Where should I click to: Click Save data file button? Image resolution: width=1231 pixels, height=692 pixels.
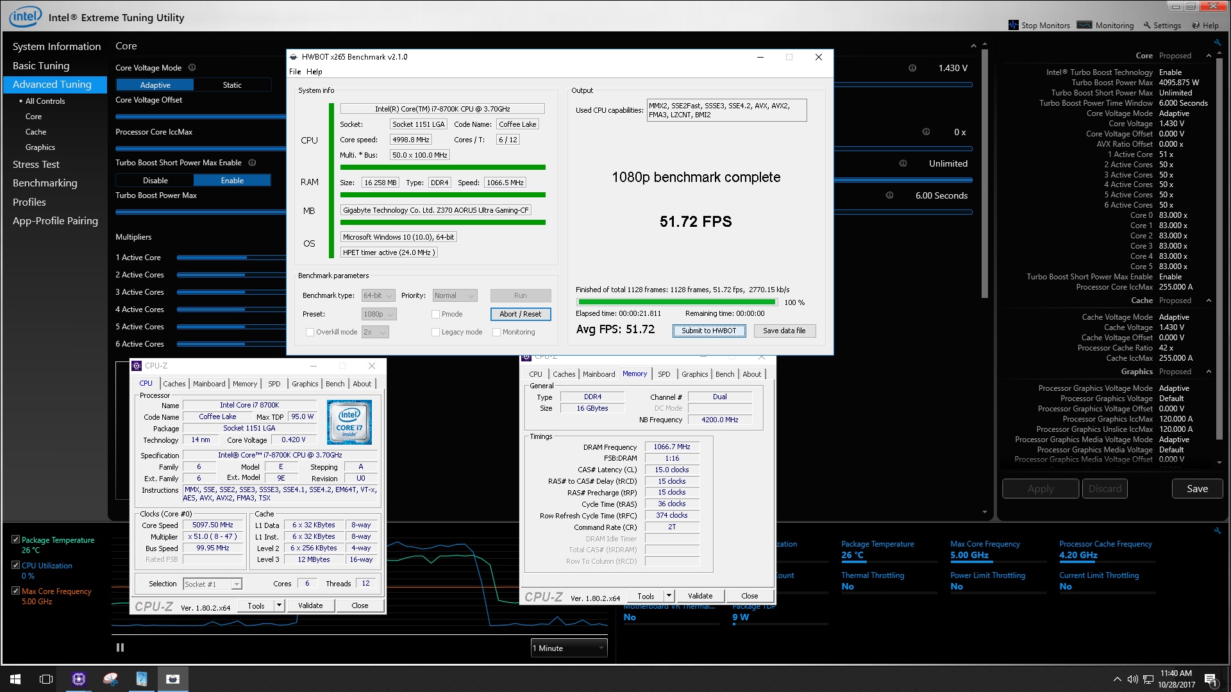point(784,331)
